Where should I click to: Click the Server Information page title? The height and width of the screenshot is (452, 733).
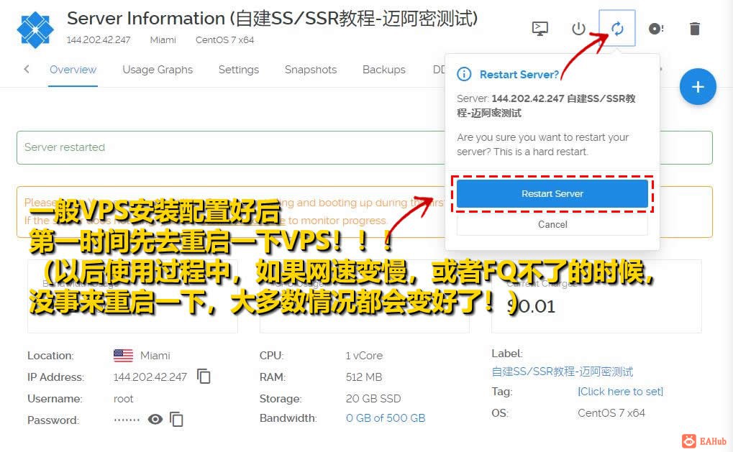click(x=272, y=19)
